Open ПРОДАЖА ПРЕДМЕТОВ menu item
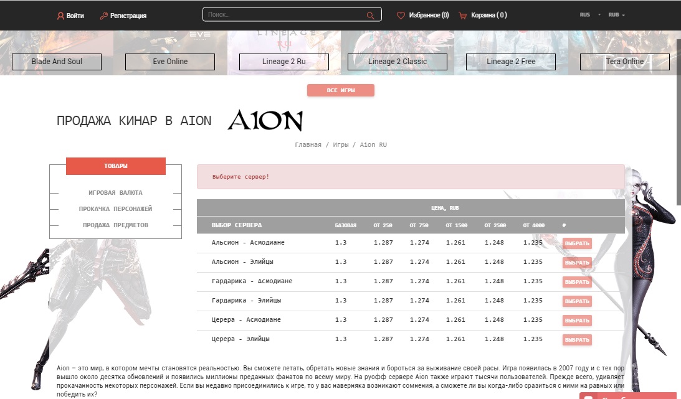 pos(115,225)
